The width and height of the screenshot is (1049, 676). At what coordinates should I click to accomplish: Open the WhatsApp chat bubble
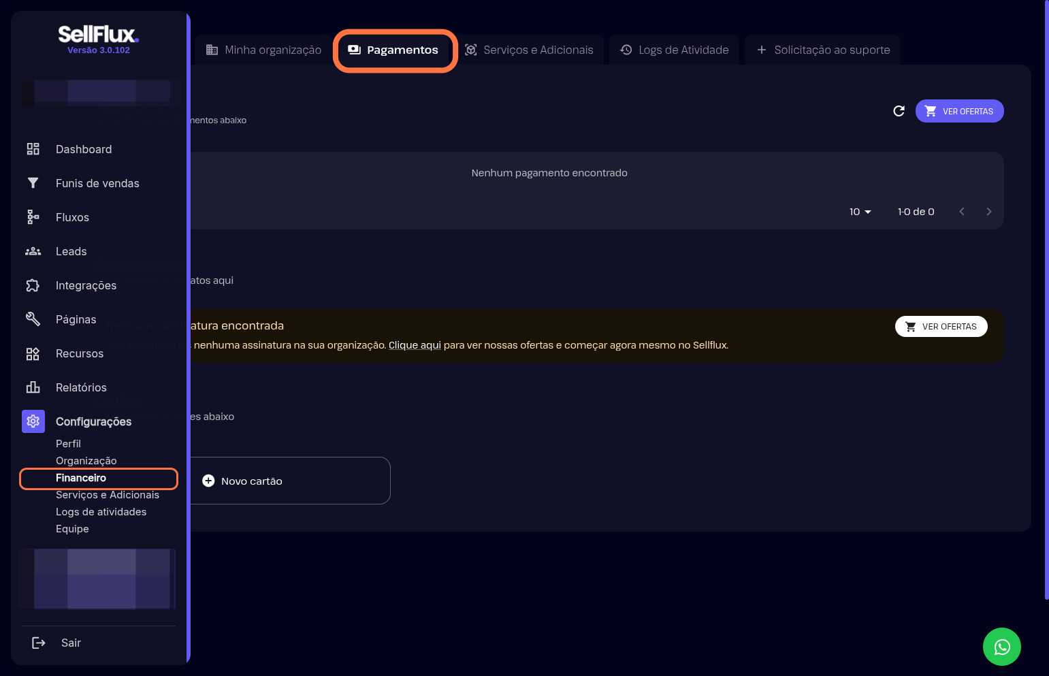coord(1001,647)
